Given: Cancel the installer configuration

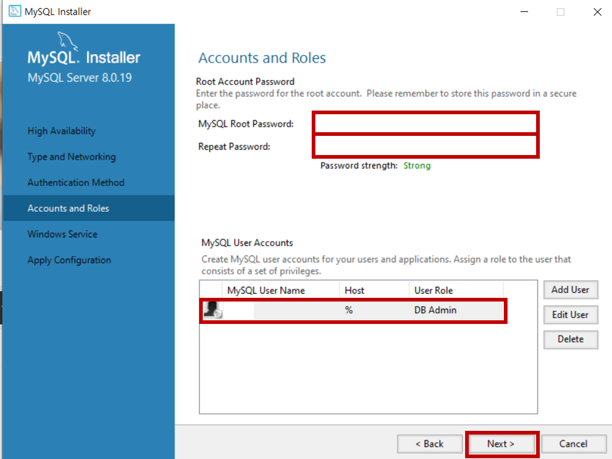Looking at the screenshot, I should pos(573,444).
